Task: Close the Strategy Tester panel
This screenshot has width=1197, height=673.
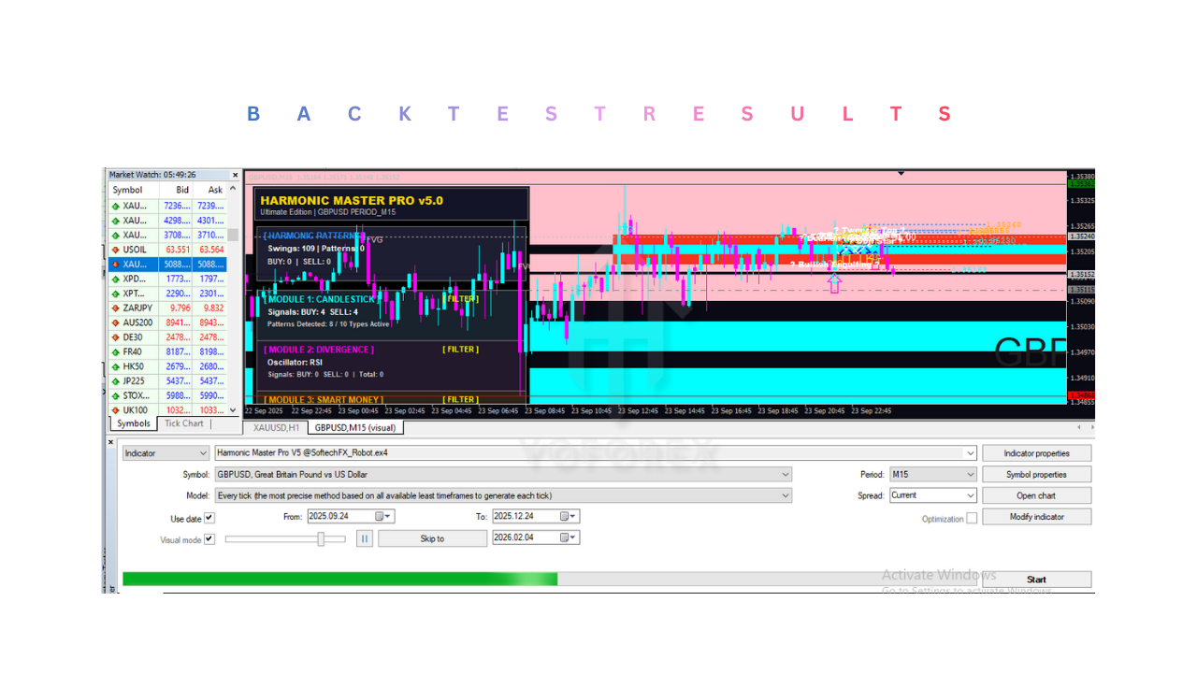Action: tap(109, 440)
